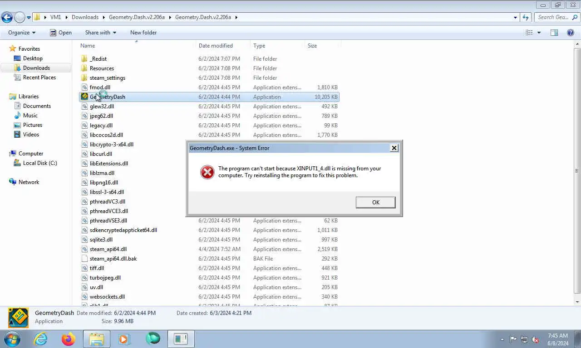Select Local Disk (C:)
581x348 pixels.
point(40,163)
